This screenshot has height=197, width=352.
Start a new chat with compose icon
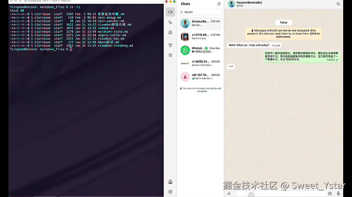tap(219, 4)
